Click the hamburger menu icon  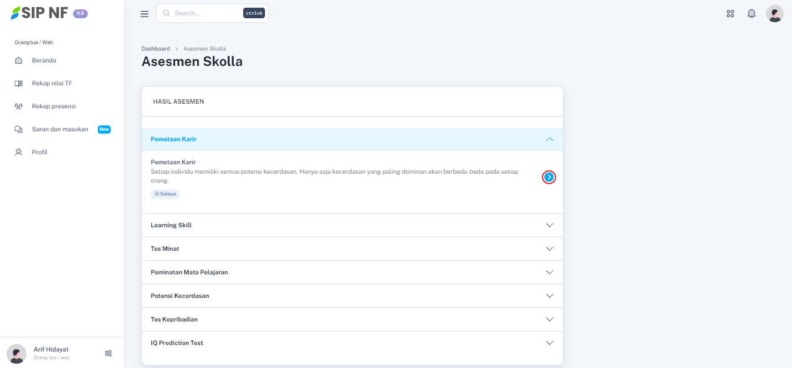tap(144, 14)
